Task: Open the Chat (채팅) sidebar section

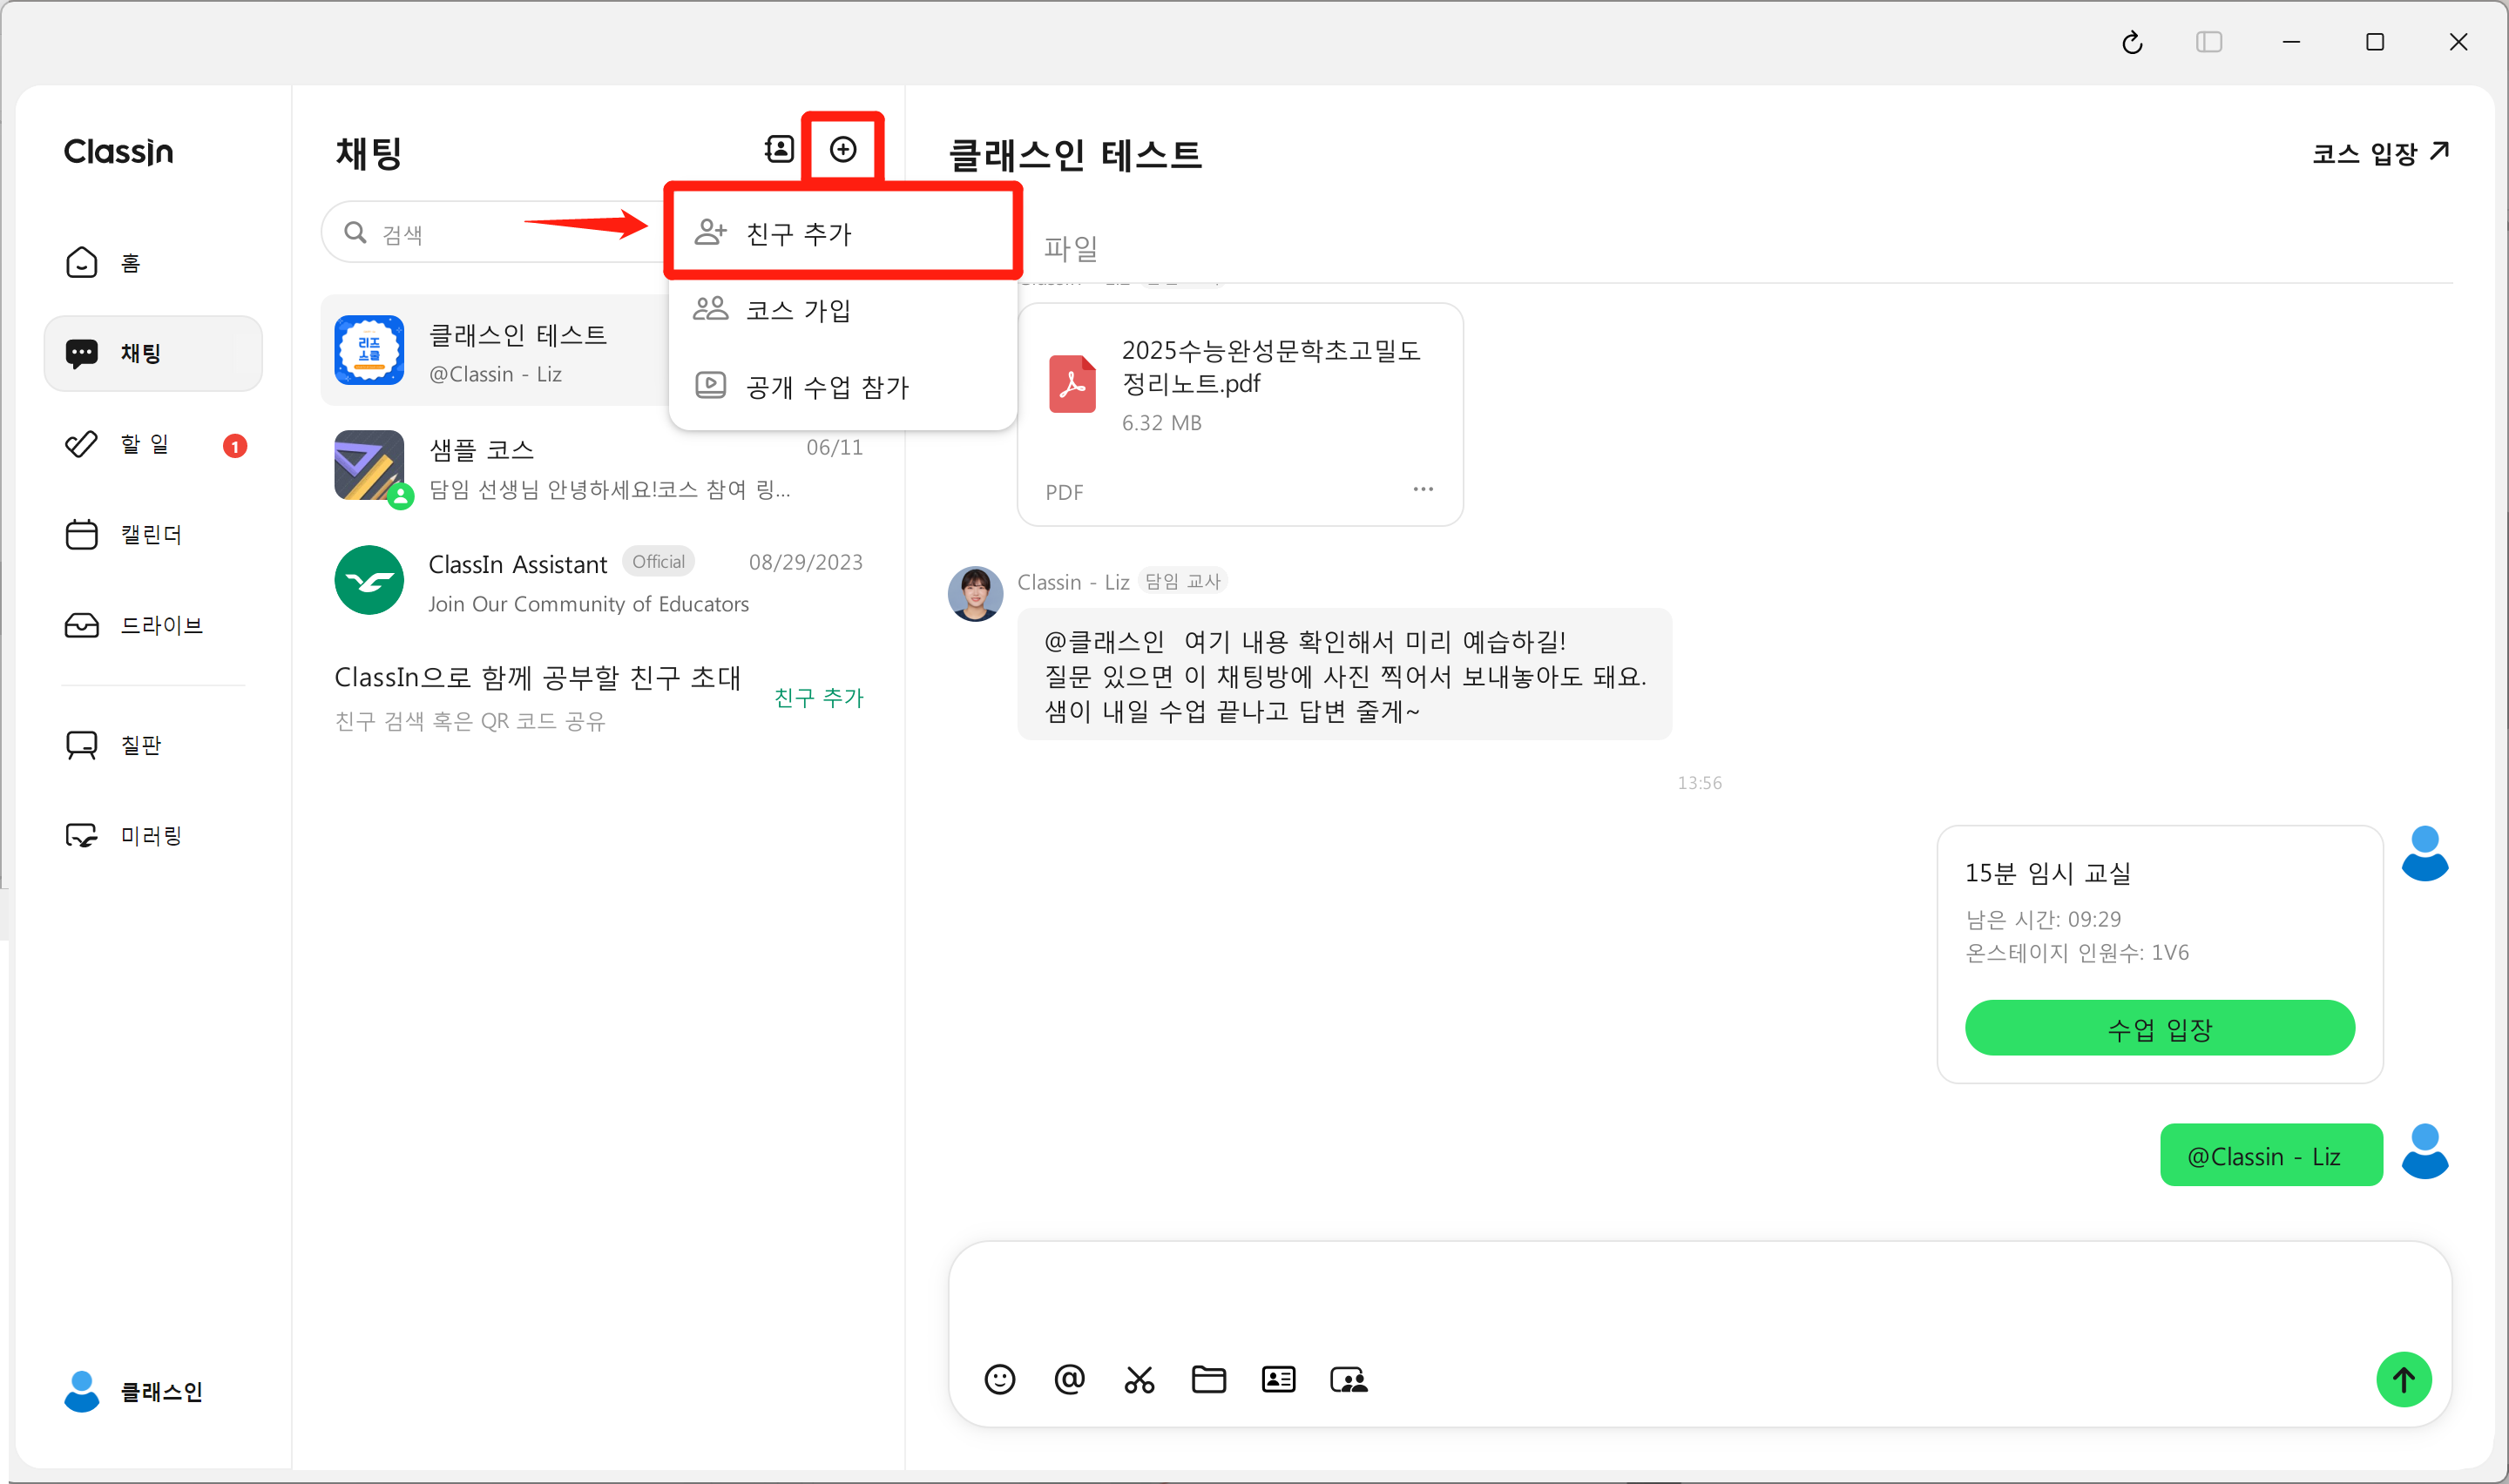Action: point(153,353)
